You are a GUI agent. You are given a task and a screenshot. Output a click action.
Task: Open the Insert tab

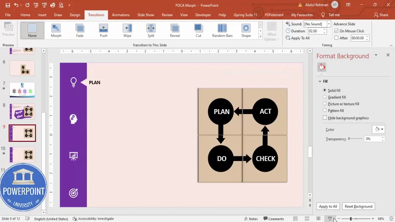(42, 15)
